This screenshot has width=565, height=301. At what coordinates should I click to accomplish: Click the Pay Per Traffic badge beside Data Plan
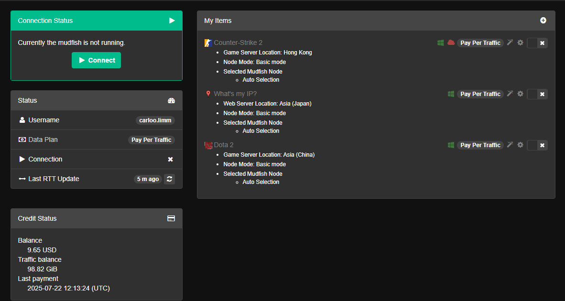[151, 140]
